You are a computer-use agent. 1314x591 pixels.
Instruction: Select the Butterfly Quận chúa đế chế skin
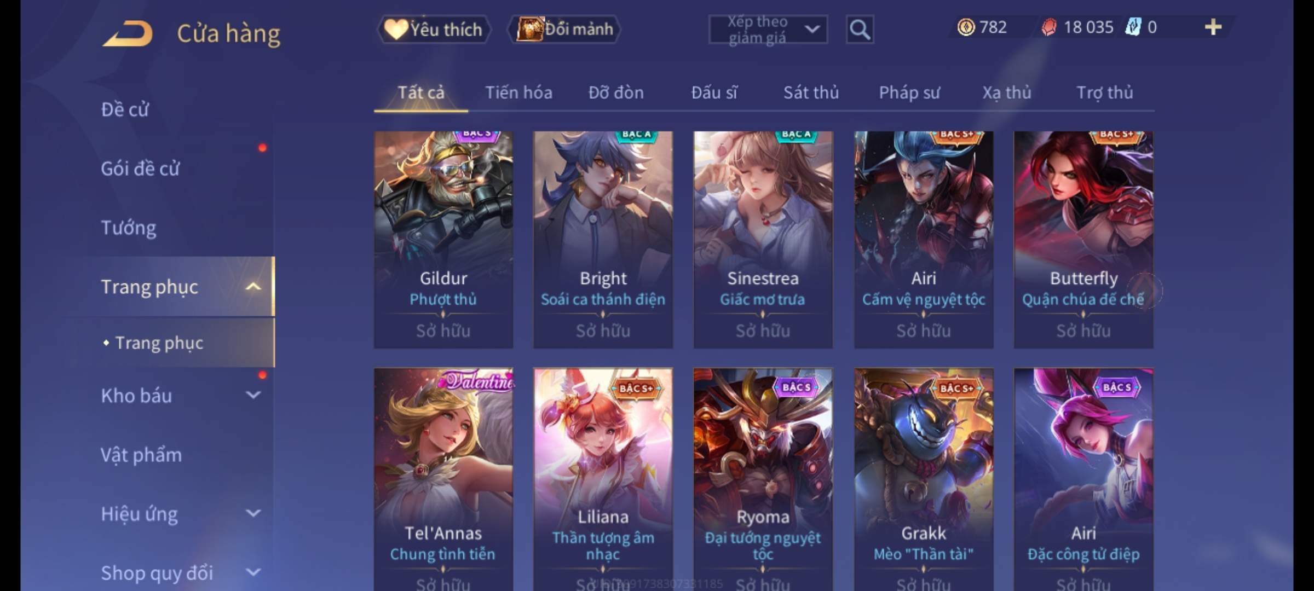click(1084, 240)
